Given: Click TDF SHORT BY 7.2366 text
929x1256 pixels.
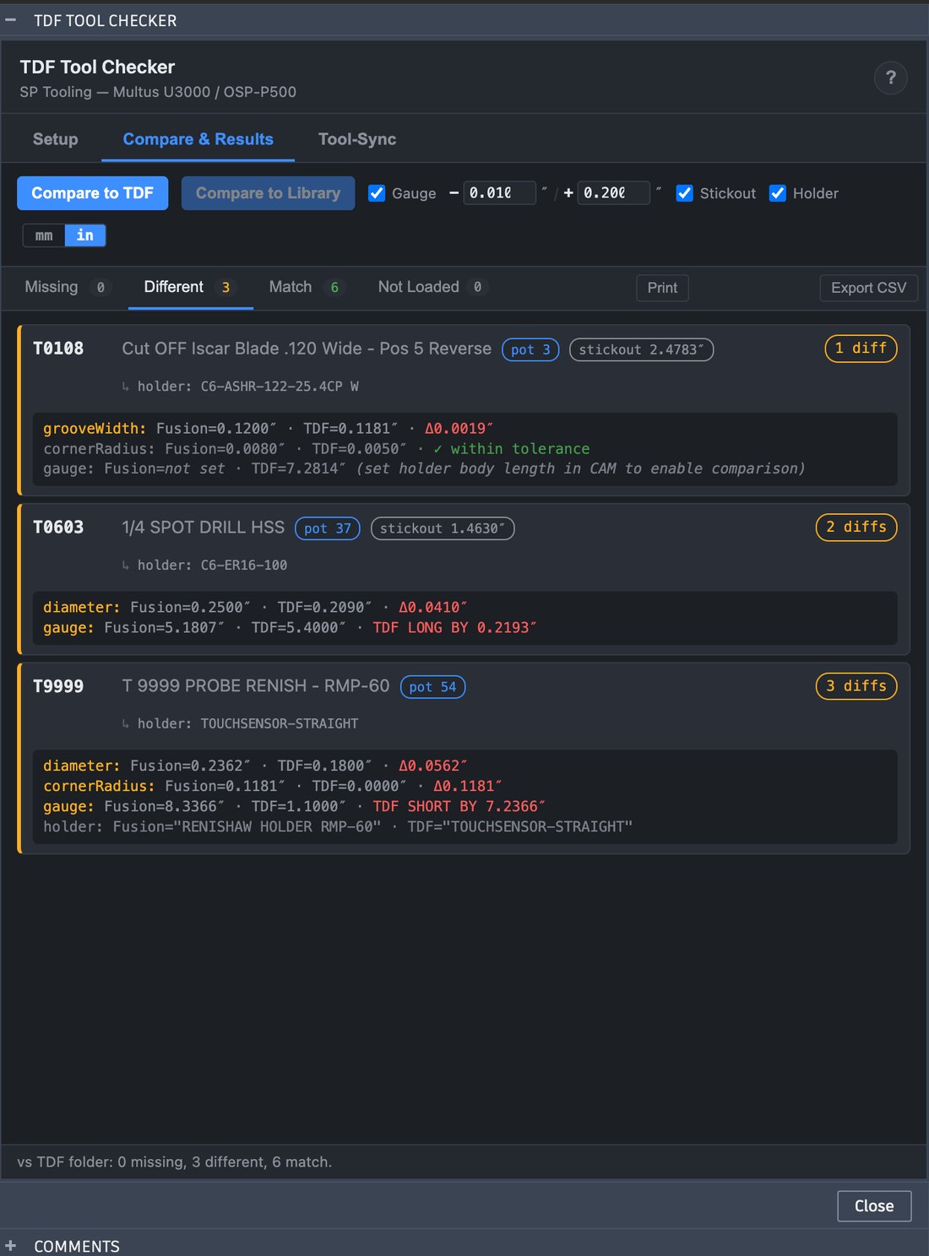Looking at the screenshot, I should pyautogui.click(x=459, y=807).
